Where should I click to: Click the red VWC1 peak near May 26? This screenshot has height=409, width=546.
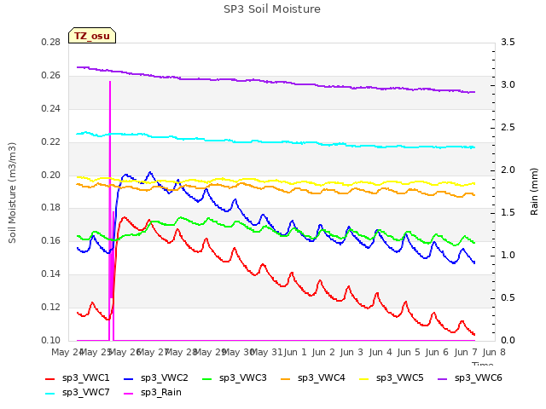124,217
